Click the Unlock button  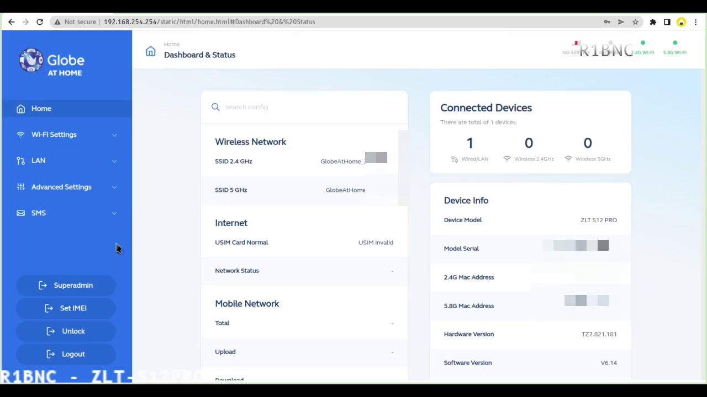66,331
